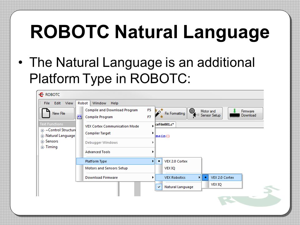Viewport: 300px width, 225px height.
Task: Expand the Sensors tree node
Action: pos(42,142)
